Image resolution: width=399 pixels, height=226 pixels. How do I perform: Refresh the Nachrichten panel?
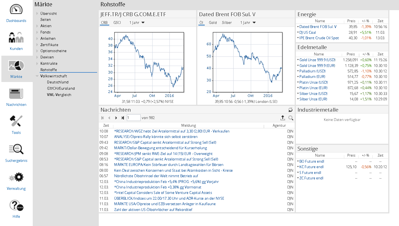click(290, 110)
